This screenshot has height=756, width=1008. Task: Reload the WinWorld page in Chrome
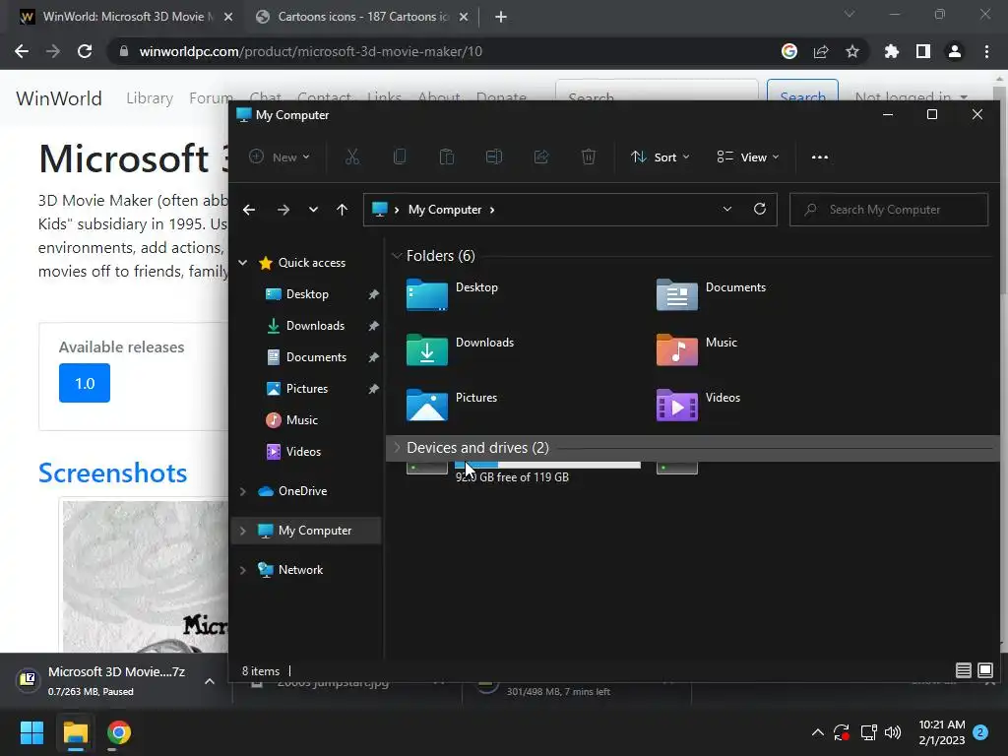(x=85, y=51)
